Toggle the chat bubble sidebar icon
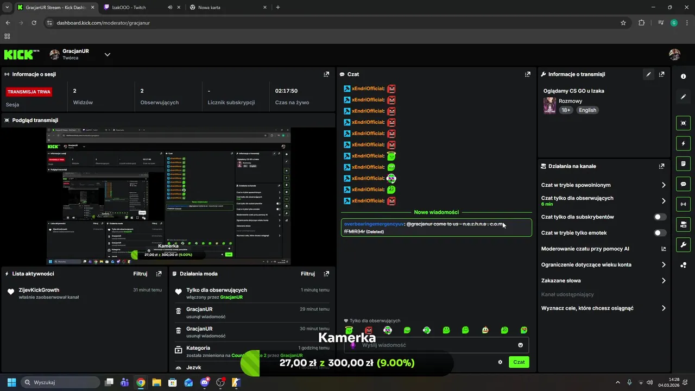The width and height of the screenshot is (695, 391). [683, 184]
